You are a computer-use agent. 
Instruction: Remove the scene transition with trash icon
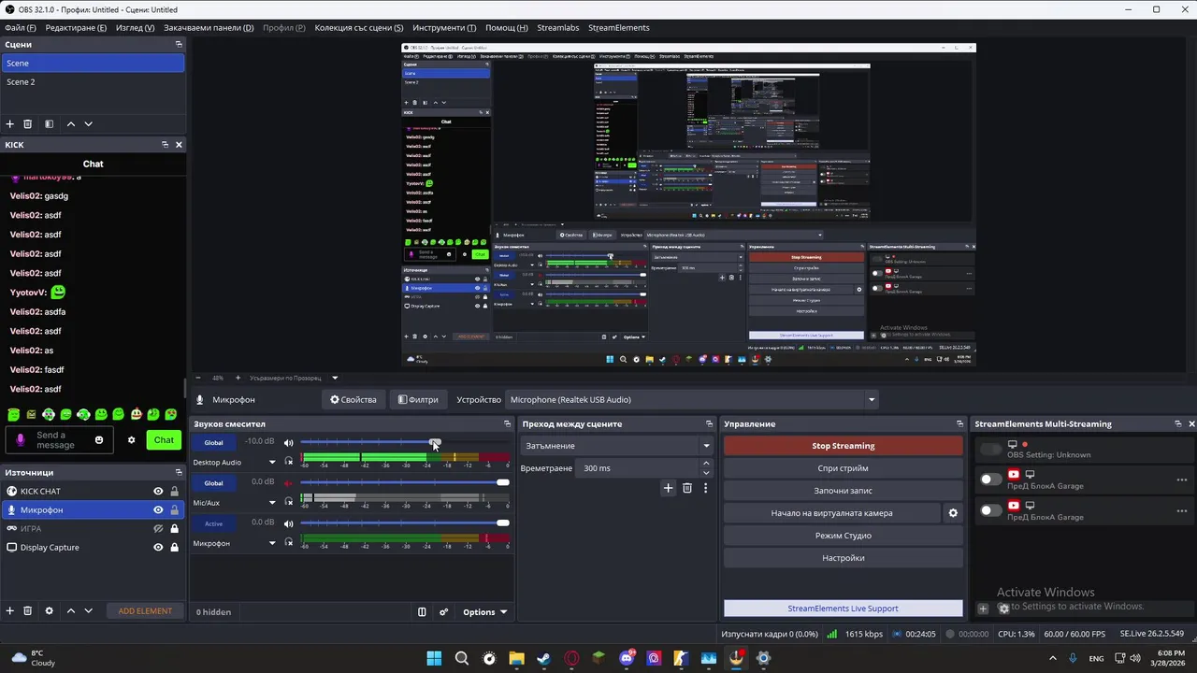pyautogui.click(x=687, y=488)
